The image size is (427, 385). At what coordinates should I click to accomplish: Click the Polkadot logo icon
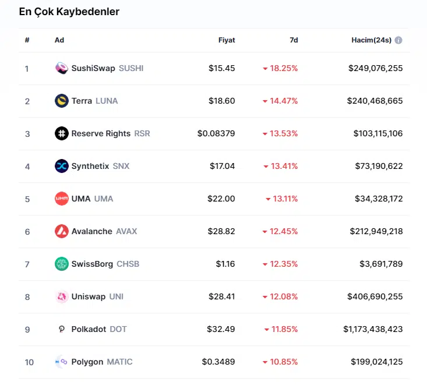(x=61, y=329)
